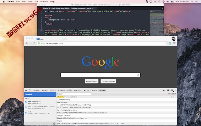
Task: Open the Go menu
Action: pos(36,2)
